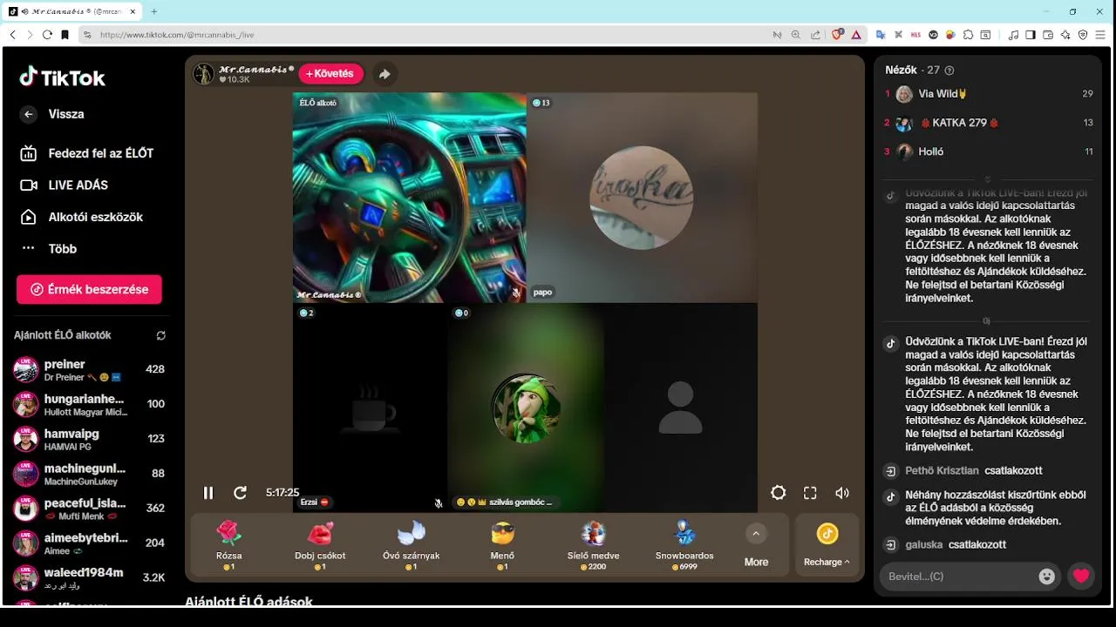Expand the viewers ranking list chevron
This screenshot has height=627, width=1116.
click(988, 179)
